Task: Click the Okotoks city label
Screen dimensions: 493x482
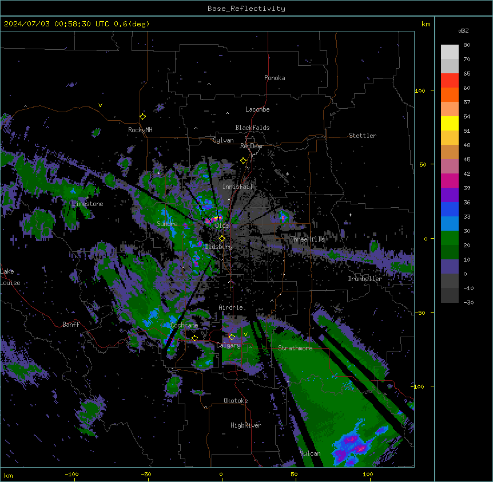Action: [x=236, y=401]
